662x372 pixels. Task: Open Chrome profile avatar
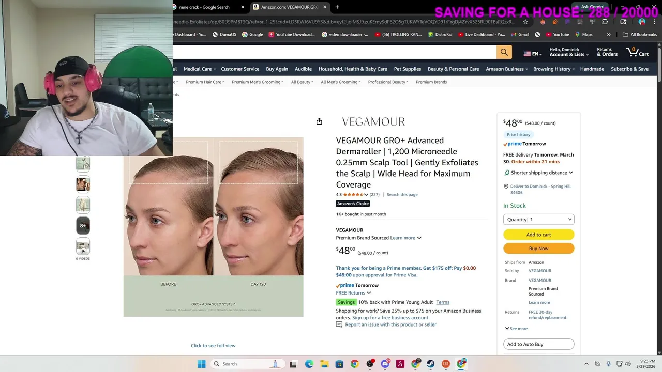point(642,22)
